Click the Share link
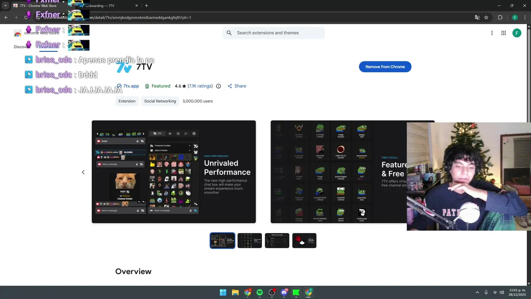Image resolution: width=531 pixels, height=299 pixels. [237, 86]
